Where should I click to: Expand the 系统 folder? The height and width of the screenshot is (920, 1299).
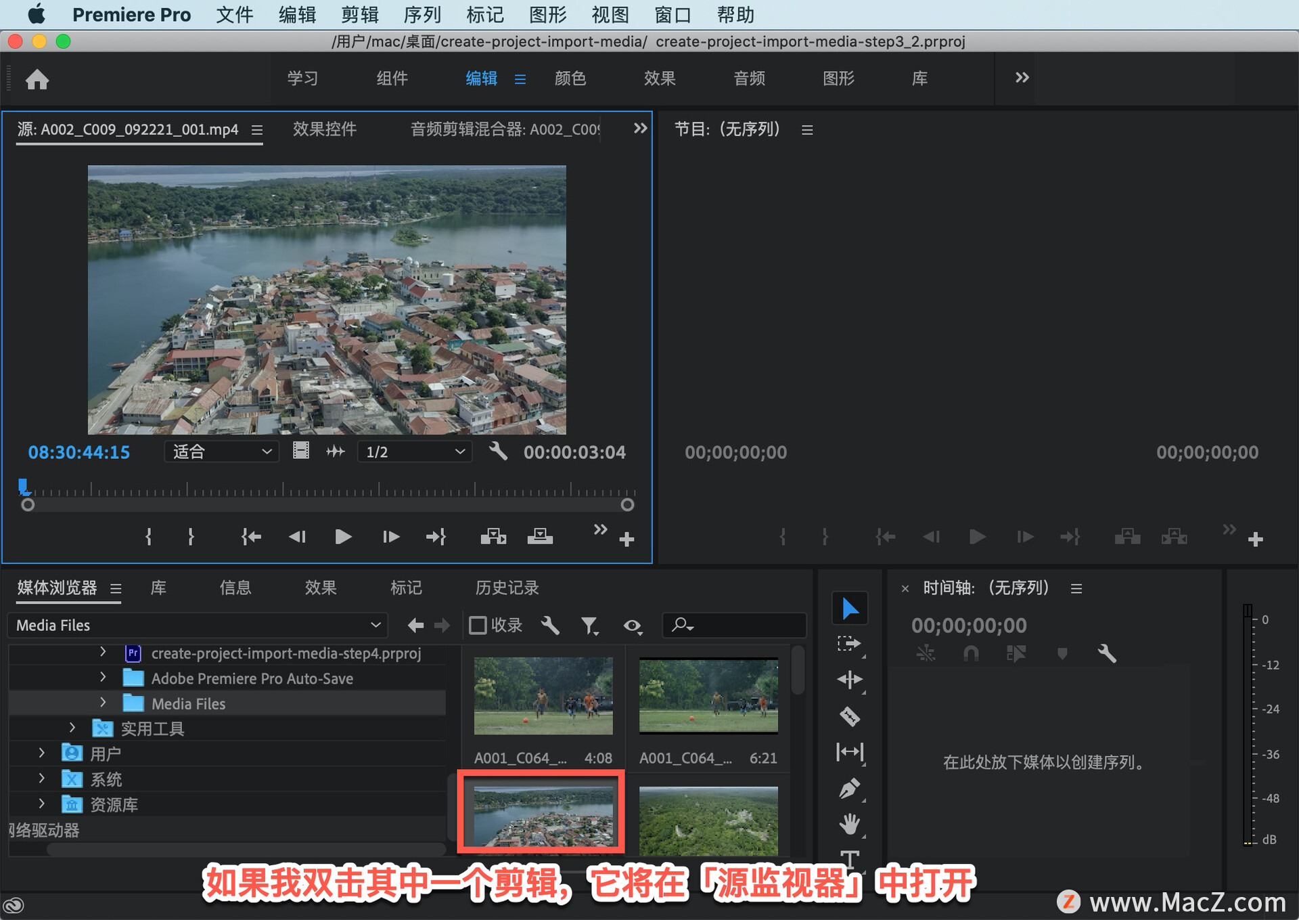(x=42, y=778)
